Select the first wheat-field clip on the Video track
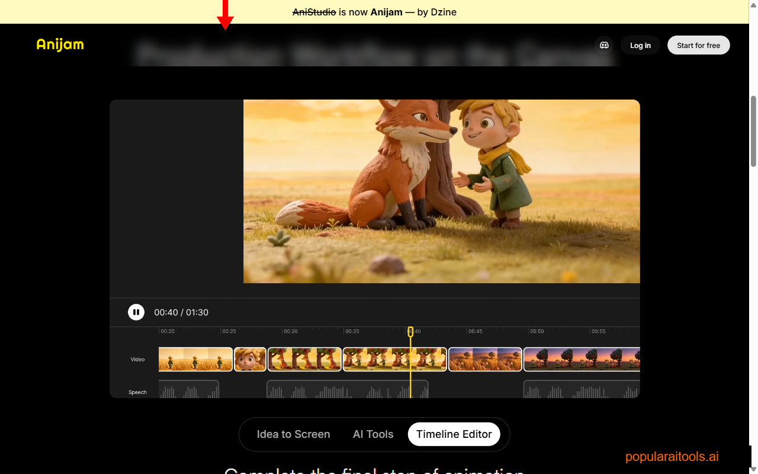This screenshot has width=758, height=474. [195, 359]
